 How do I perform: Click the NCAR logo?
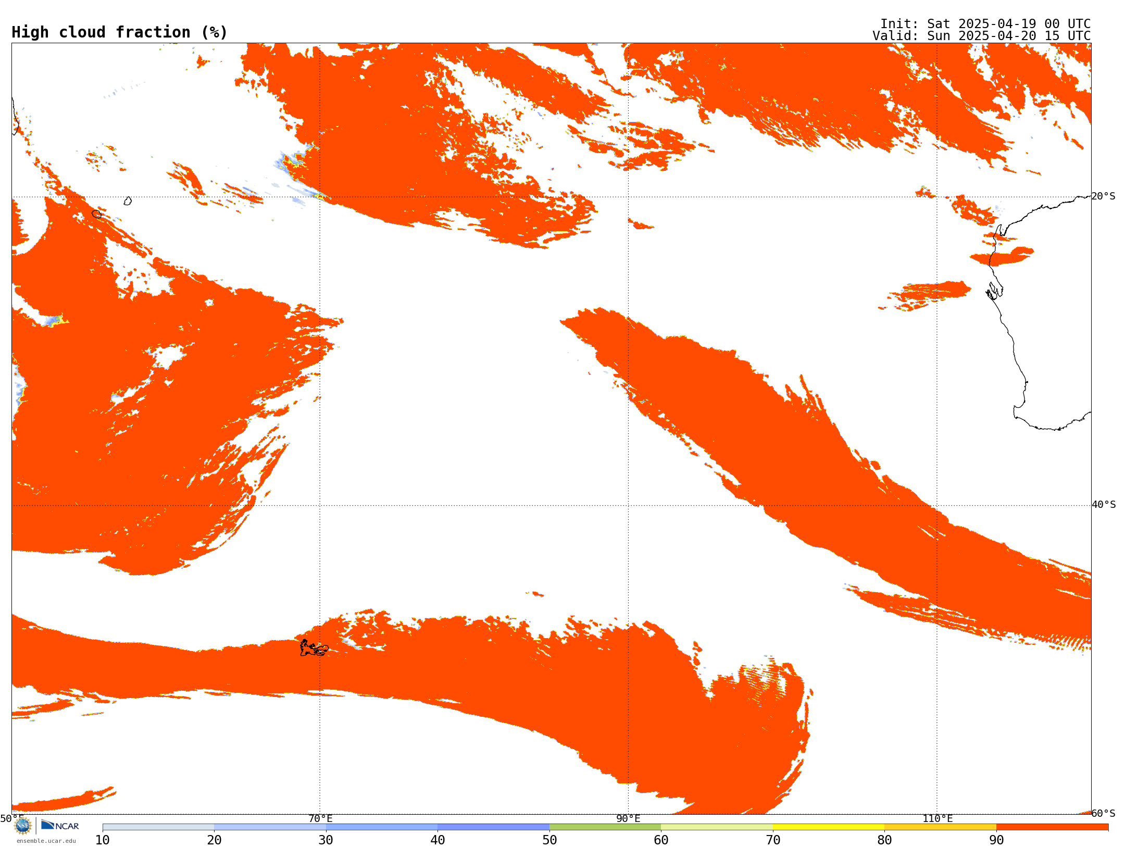pos(60,825)
